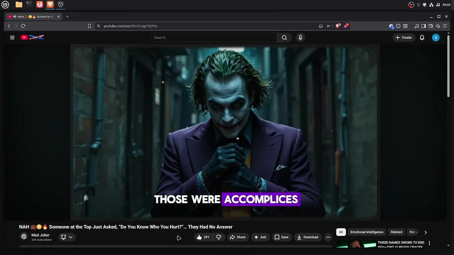Open the V account avatar menu
Image resolution: width=454 pixels, height=255 pixels.
click(x=436, y=38)
